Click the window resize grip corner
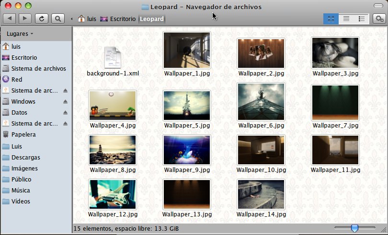The image size is (388, 235). (x=384, y=230)
